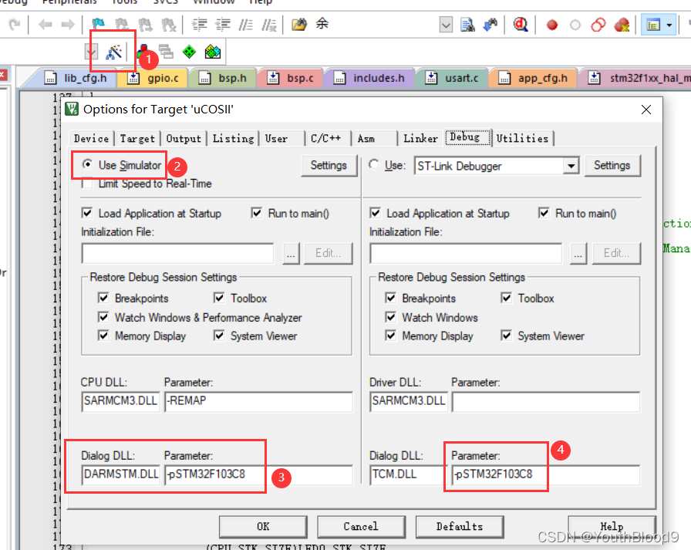Screen dimensions: 691x550
Task: Open file folder icon in toolbar
Action: tap(299, 24)
